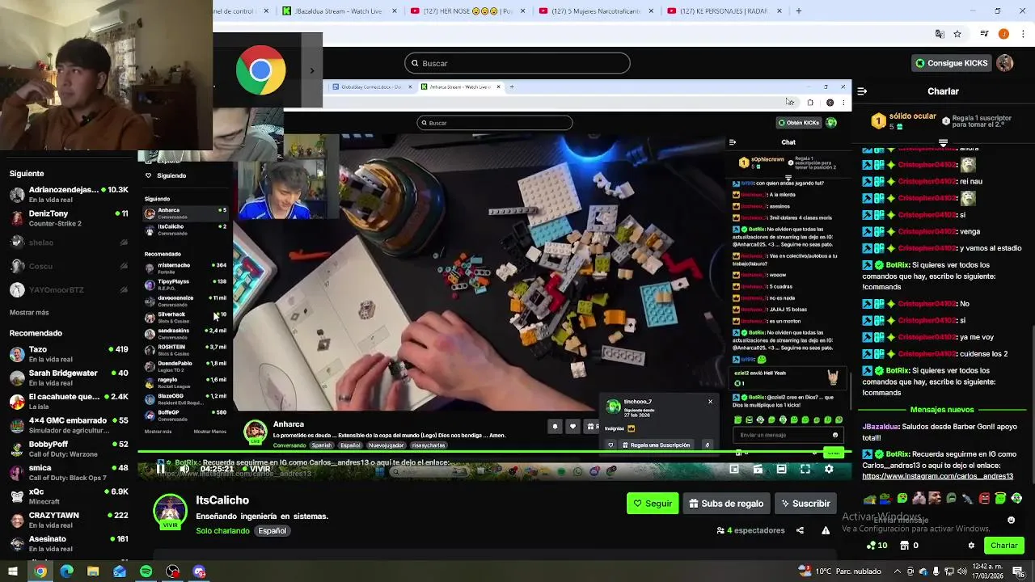
Task: Open Adrianozendejas channel in Siguiente list
Action: [69, 195]
